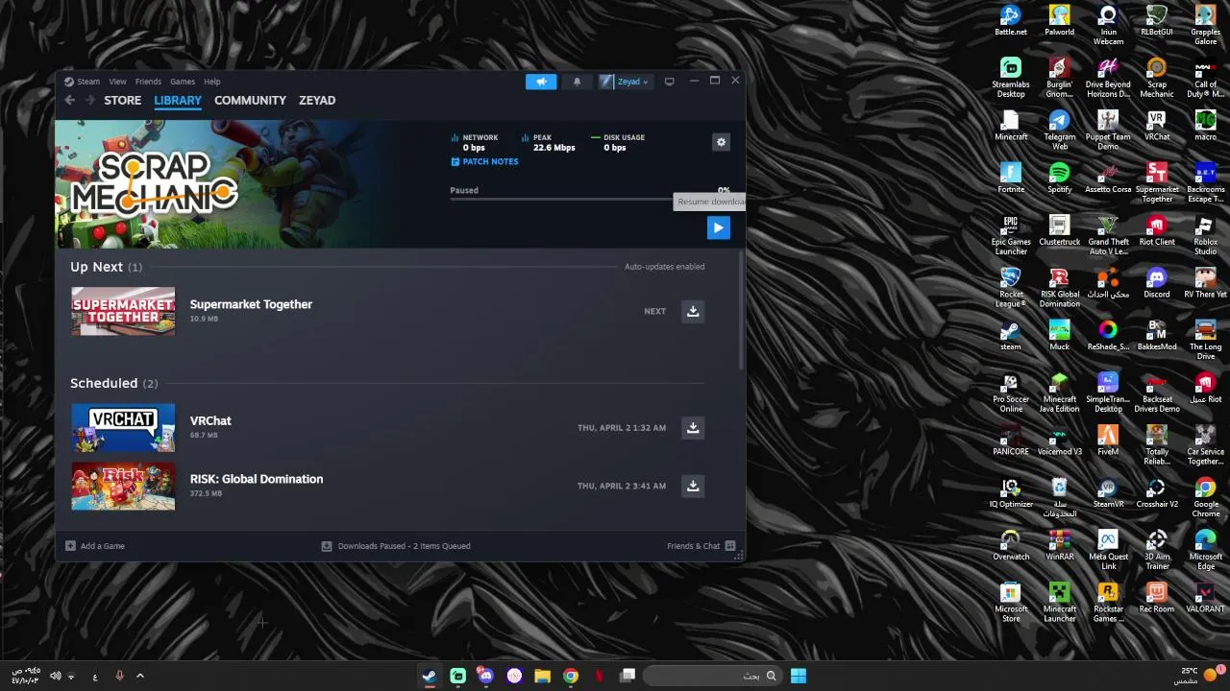Open FiveM desktop shortcut
Image resolution: width=1230 pixels, height=691 pixels.
coord(1108,440)
